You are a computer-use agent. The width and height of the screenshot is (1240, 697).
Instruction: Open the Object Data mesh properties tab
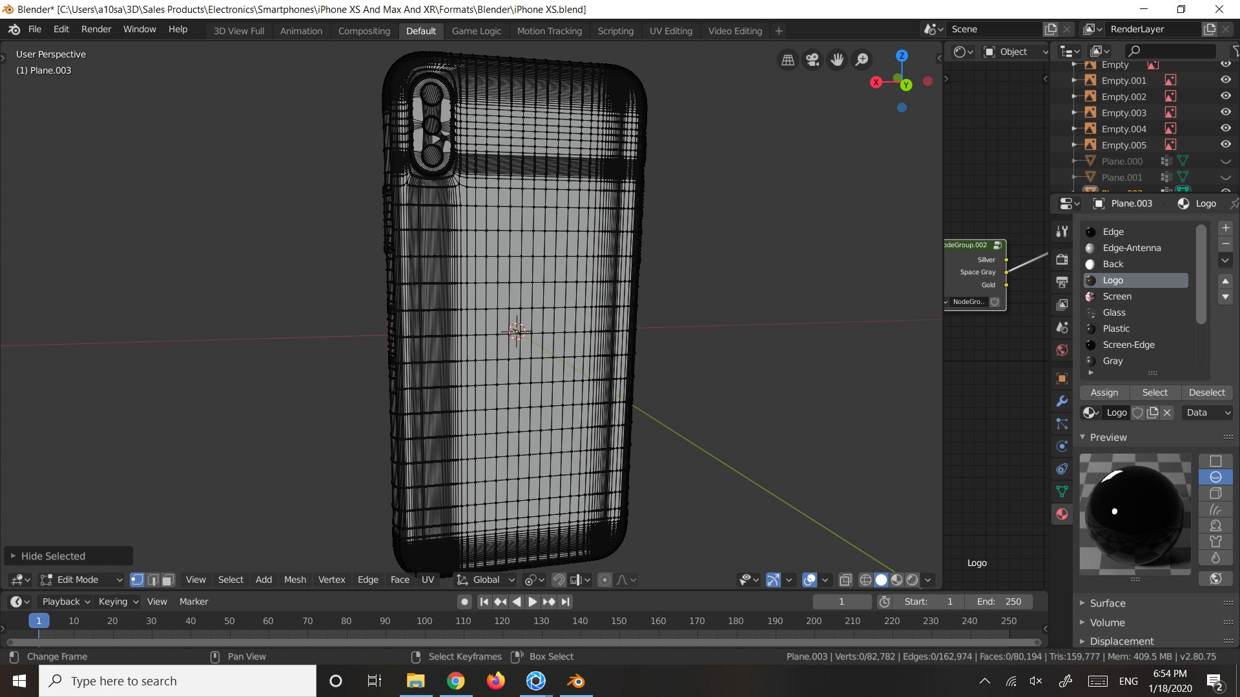[1062, 492]
